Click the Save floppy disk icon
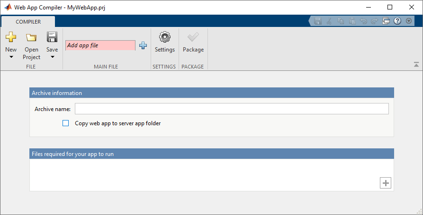The width and height of the screenshot is (423, 215). coord(52,37)
